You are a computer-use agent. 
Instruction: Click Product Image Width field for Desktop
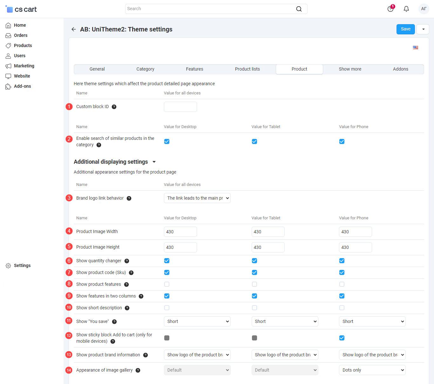180,232
